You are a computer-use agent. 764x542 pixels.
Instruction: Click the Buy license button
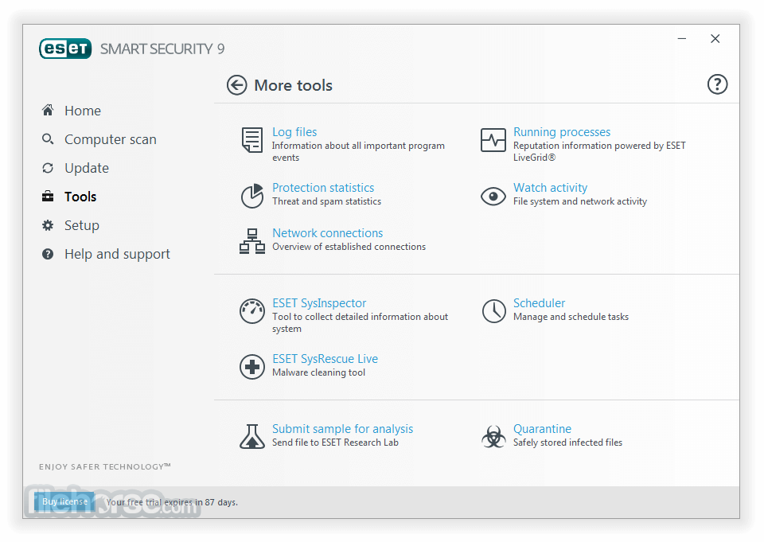click(x=64, y=501)
